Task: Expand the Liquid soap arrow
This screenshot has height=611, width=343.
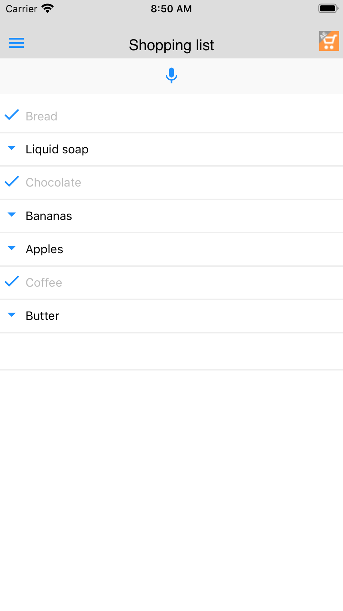Action: [12, 148]
